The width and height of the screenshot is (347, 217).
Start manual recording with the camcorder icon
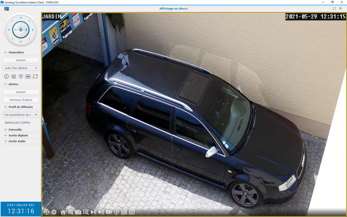[109, 212]
